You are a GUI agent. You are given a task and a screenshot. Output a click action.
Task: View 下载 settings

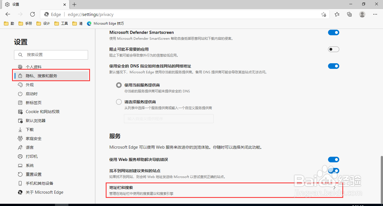point(29,129)
